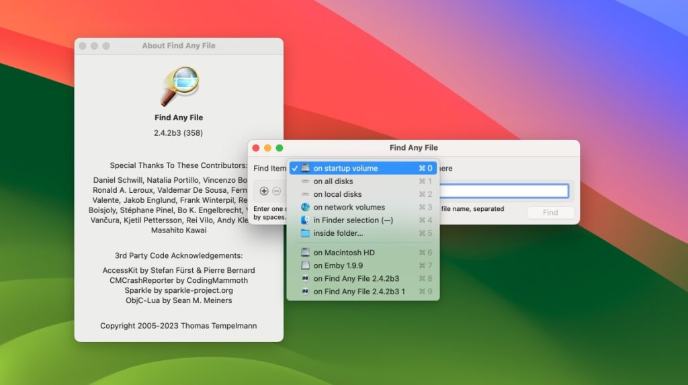This screenshot has width=688, height=385.
Task: Choose 'in Finder selection (—)' item
Action: (363, 220)
